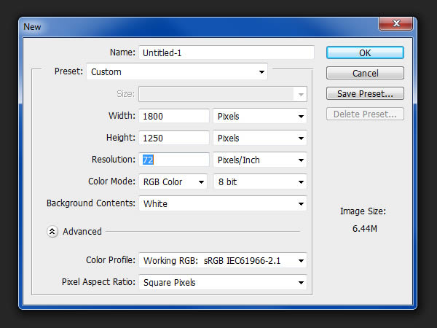The width and height of the screenshot is (437, 328).
Task: Click the Width field showing 1800
Action: [174, 116]
